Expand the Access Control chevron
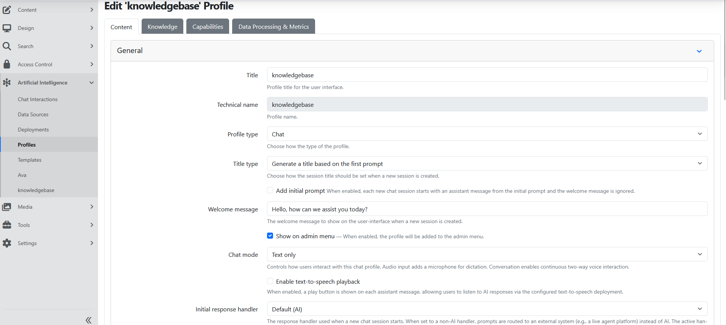726x325 pixels. tap(92, 64)
